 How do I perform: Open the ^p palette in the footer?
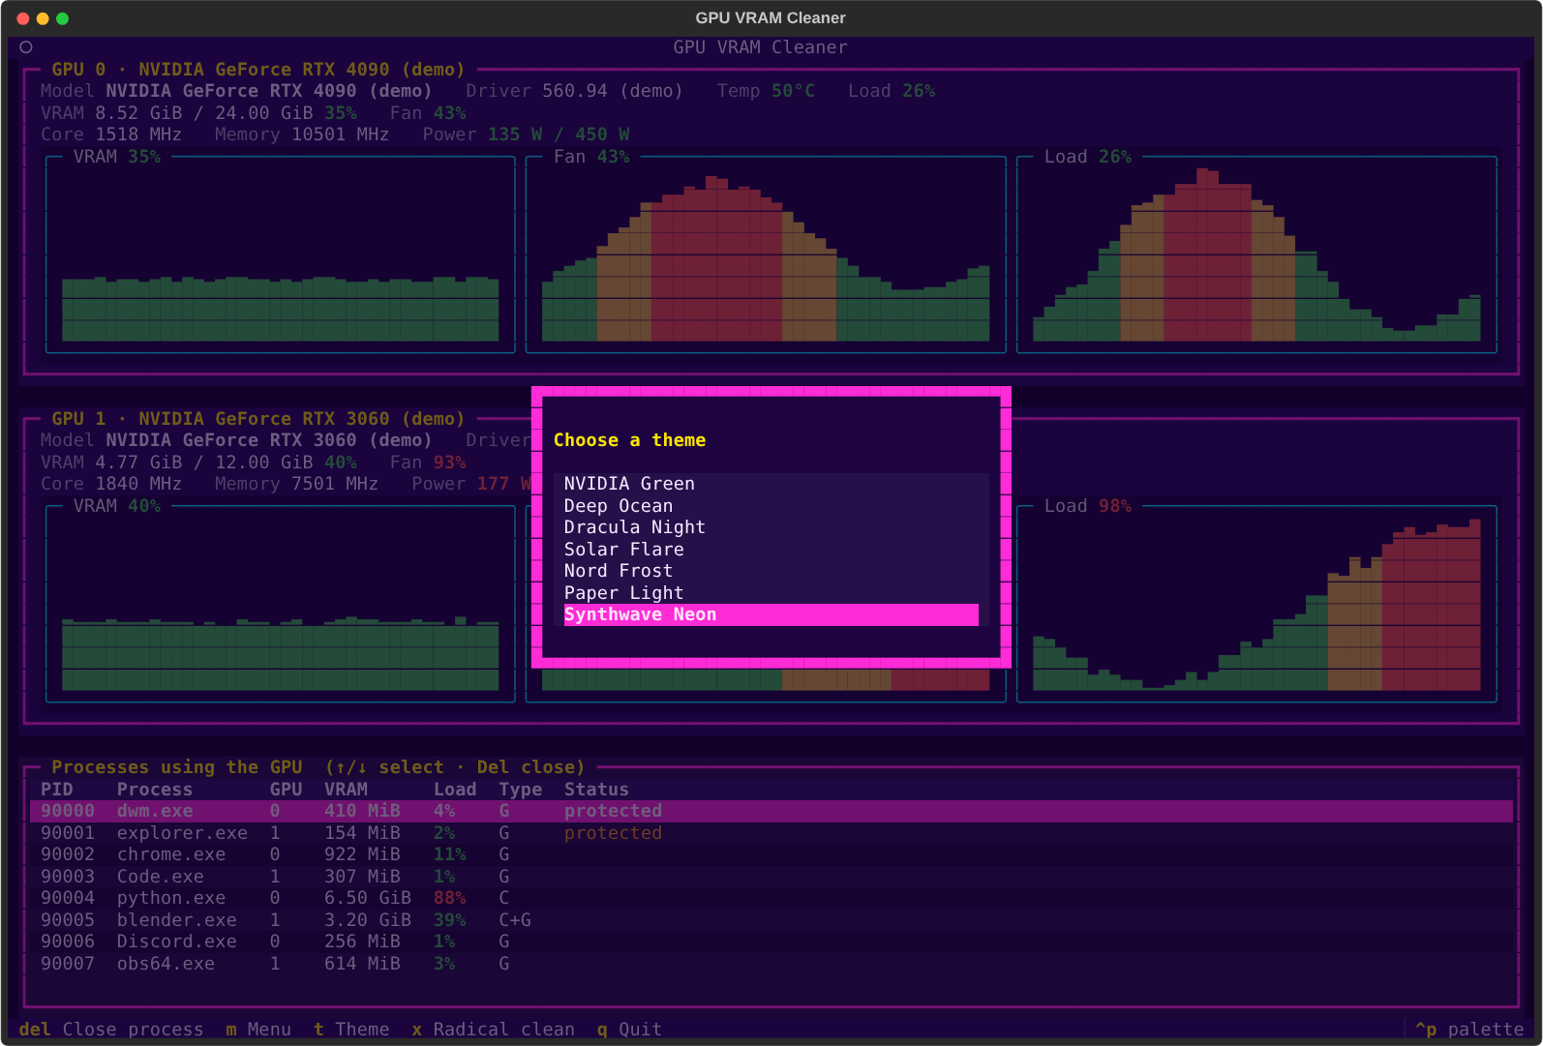[x=1469, y=1030]
